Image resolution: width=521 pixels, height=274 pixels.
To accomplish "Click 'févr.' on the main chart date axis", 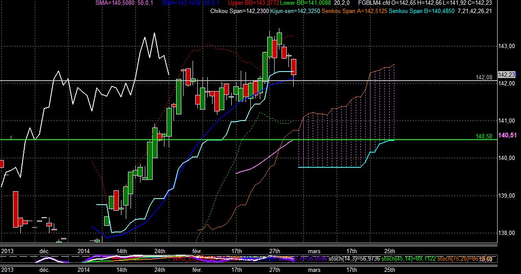I will pos(198,251).
